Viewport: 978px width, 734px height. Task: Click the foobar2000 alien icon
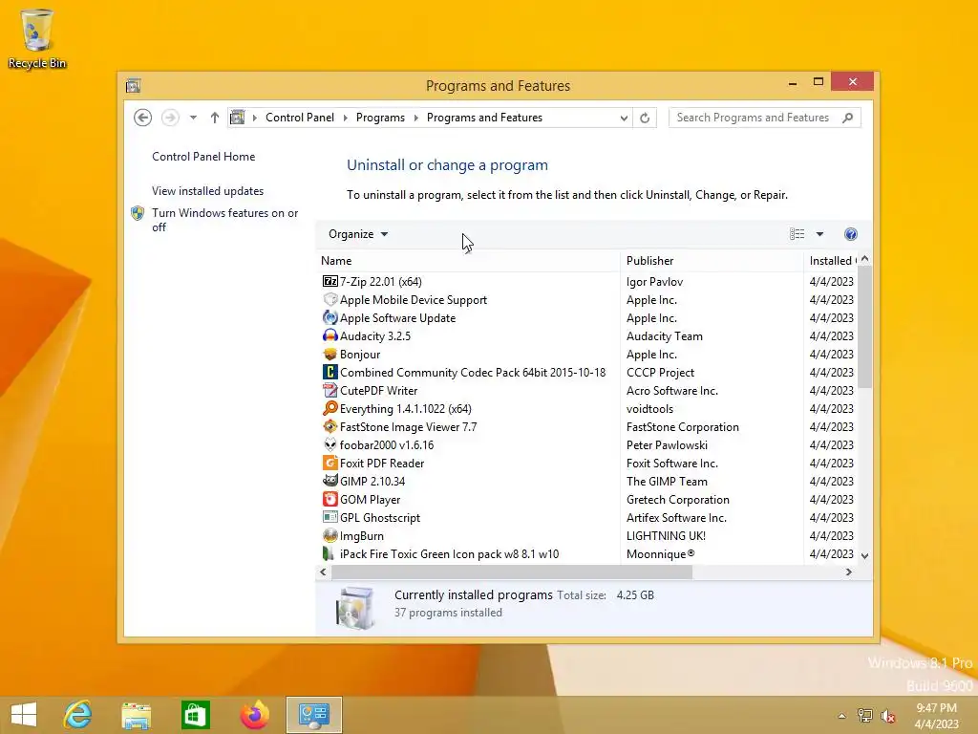coord(330,444)
